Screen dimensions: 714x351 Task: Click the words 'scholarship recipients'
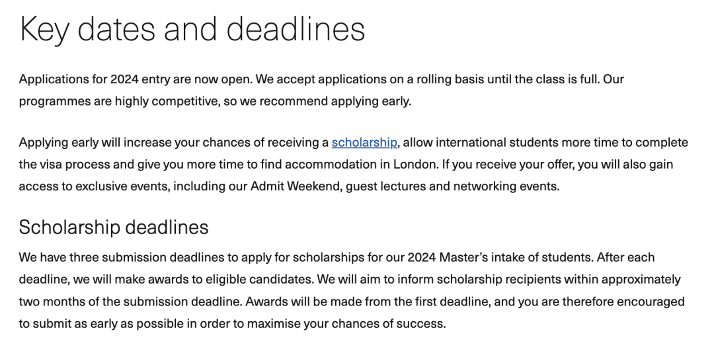498,279
